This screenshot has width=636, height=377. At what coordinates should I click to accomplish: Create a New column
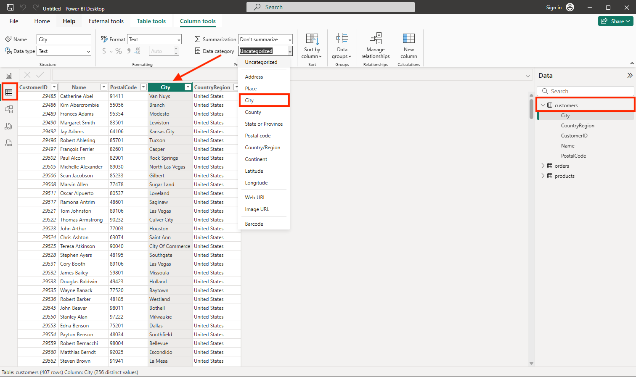[409, 46]
